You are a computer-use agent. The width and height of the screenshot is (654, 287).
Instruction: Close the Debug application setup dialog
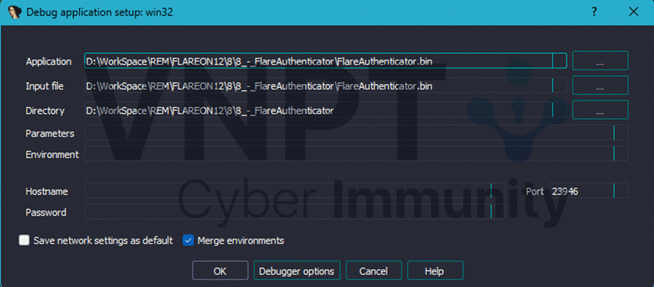point(634,12)
